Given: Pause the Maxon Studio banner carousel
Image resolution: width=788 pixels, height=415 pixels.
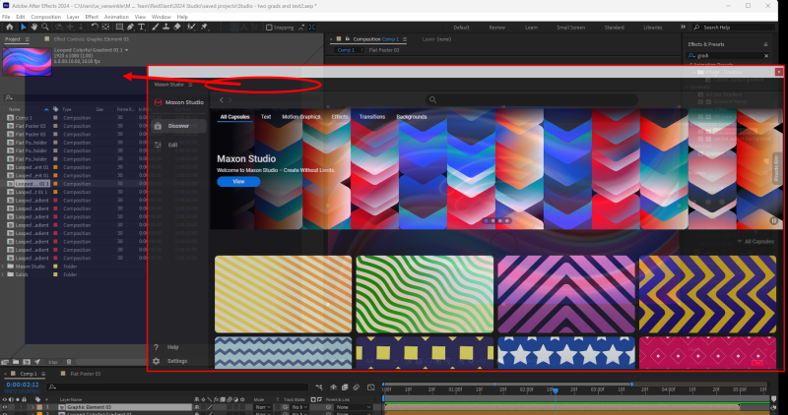Looking at the screenshot, I should tap(774, 220).
